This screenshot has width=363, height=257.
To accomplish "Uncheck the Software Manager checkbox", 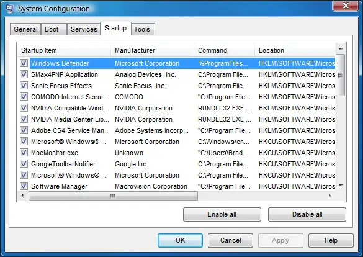I will pyautogui.click(x=24, y=186).
